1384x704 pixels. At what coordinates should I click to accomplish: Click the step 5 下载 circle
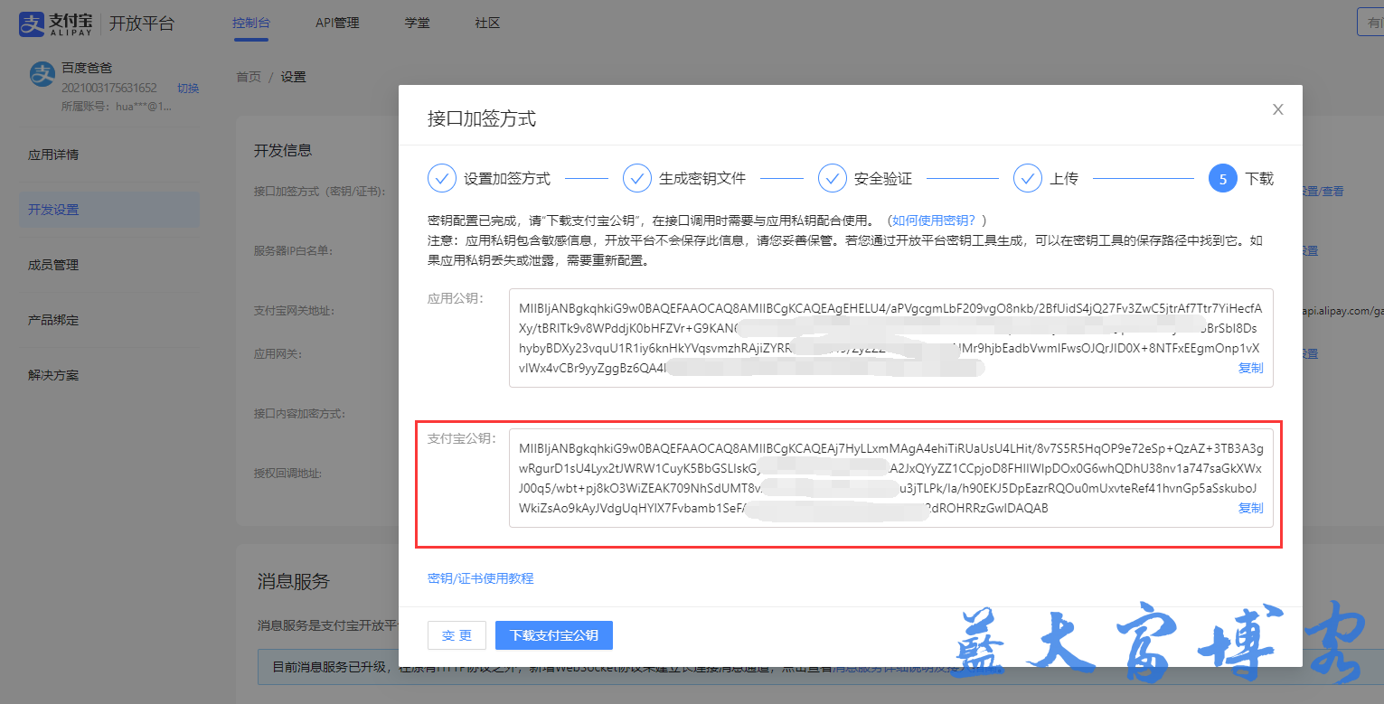(1223, 178)
